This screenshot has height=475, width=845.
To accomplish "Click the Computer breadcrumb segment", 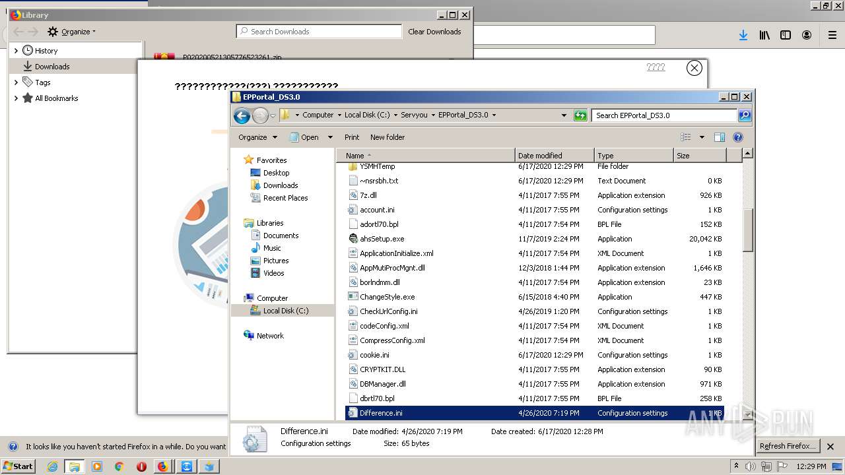I will (318, 115).
